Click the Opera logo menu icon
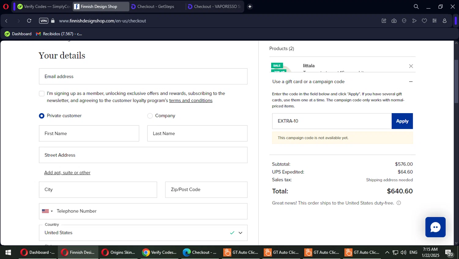Image resolution: width=459 pixels, height=259 pixels. 6,6
